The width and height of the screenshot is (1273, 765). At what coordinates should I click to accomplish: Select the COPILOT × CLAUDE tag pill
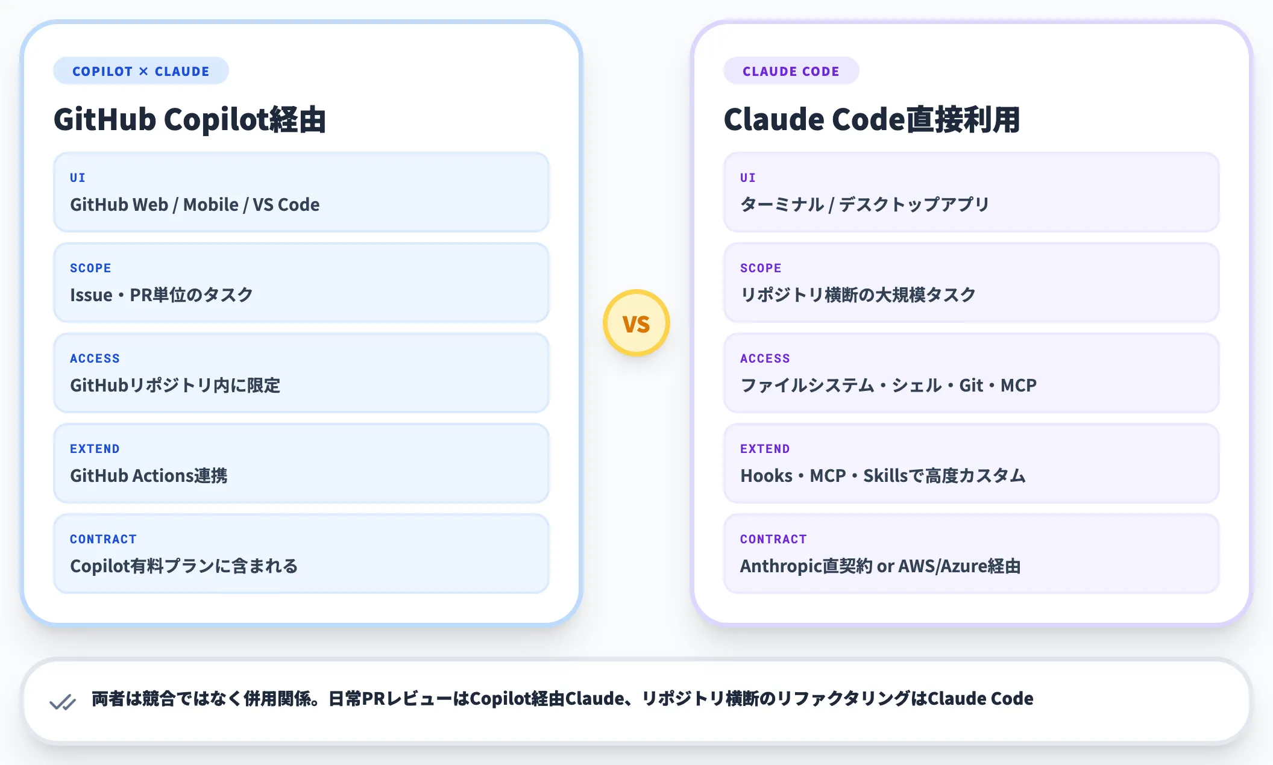141,71
